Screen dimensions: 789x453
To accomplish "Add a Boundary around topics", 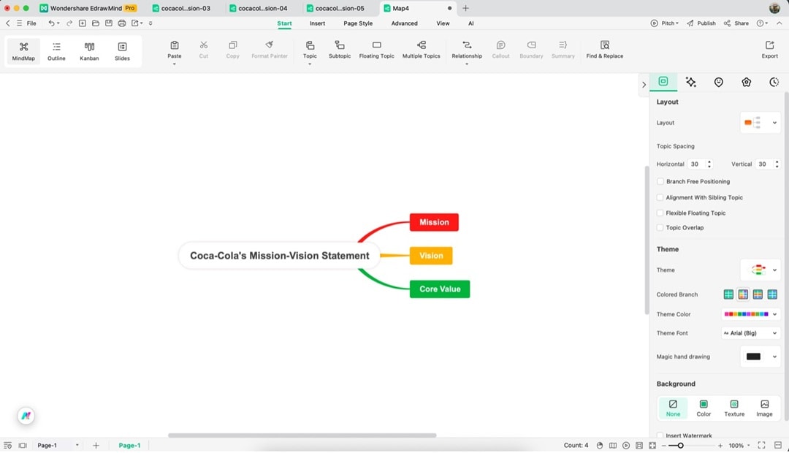I will (531, 50).
